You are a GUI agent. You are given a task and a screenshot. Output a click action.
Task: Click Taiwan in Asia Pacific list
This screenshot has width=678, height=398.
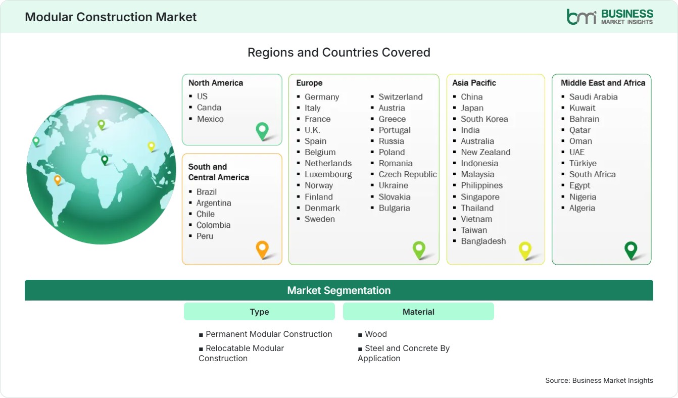474,230
